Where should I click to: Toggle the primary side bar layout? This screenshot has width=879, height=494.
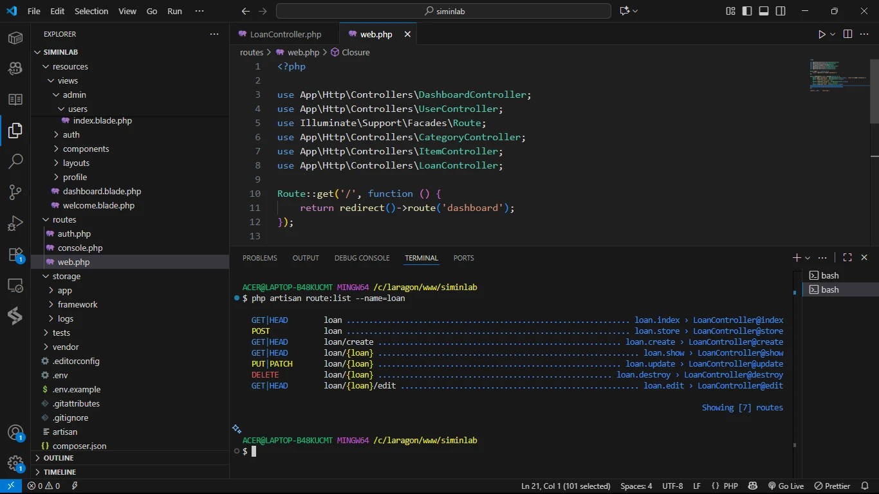click(747, 11)
